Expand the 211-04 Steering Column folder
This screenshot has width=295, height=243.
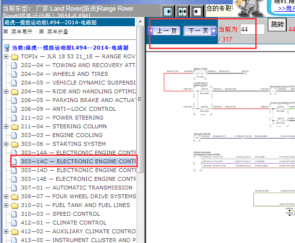(x=6, y=126)
